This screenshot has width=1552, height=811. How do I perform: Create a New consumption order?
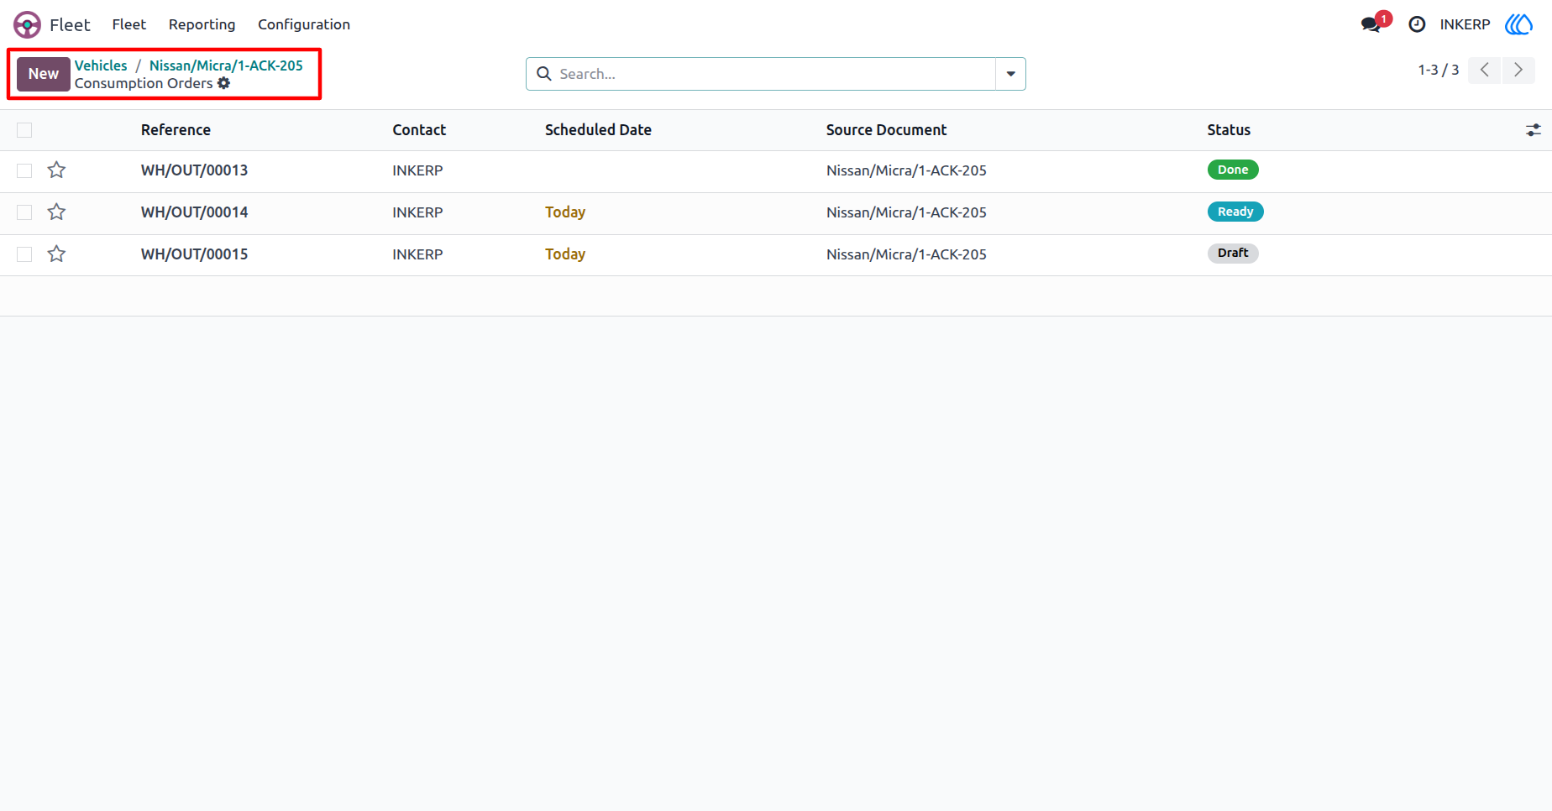pos(44,74)
